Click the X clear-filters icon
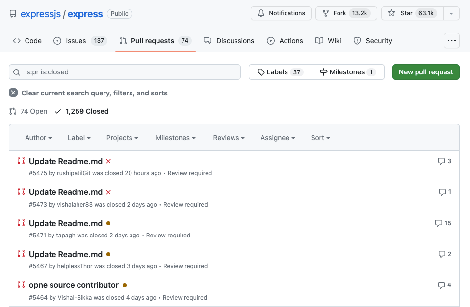The height and width of the screenshot is (307, 470). [x=13, y=93]
